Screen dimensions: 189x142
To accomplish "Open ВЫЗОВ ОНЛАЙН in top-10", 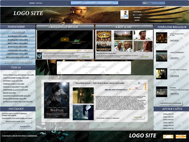I will (9, 93).
